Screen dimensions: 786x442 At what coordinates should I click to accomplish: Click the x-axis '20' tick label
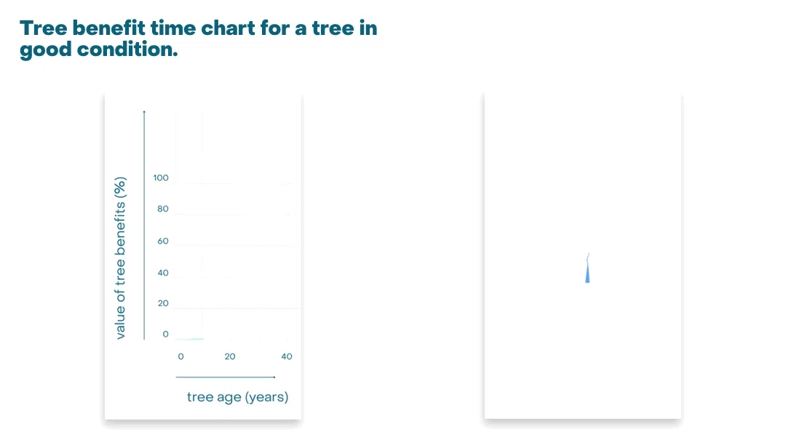pos(229,356)
